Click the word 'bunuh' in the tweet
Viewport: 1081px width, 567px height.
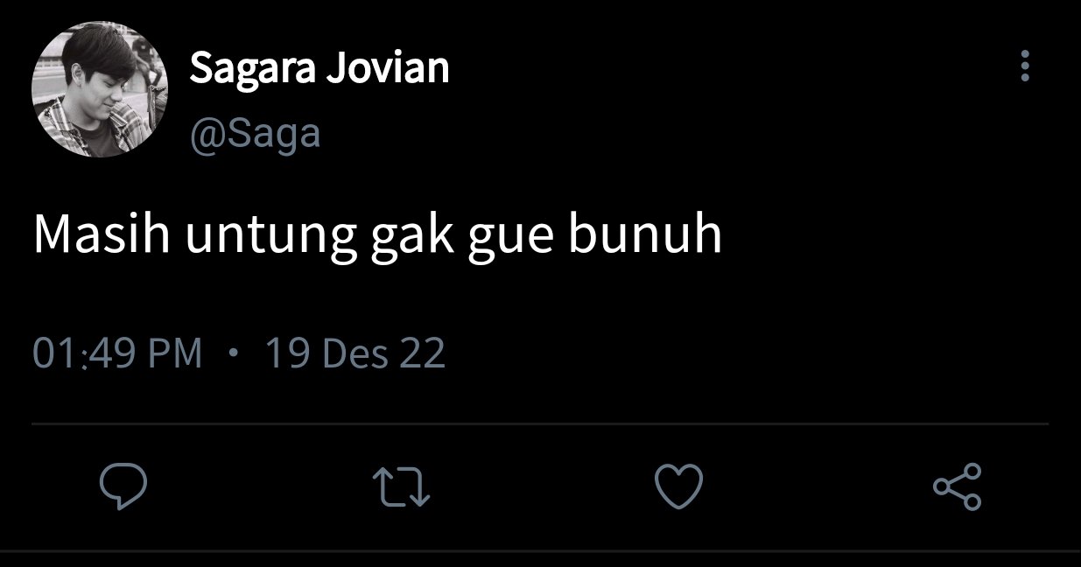(x=646, y=235)
